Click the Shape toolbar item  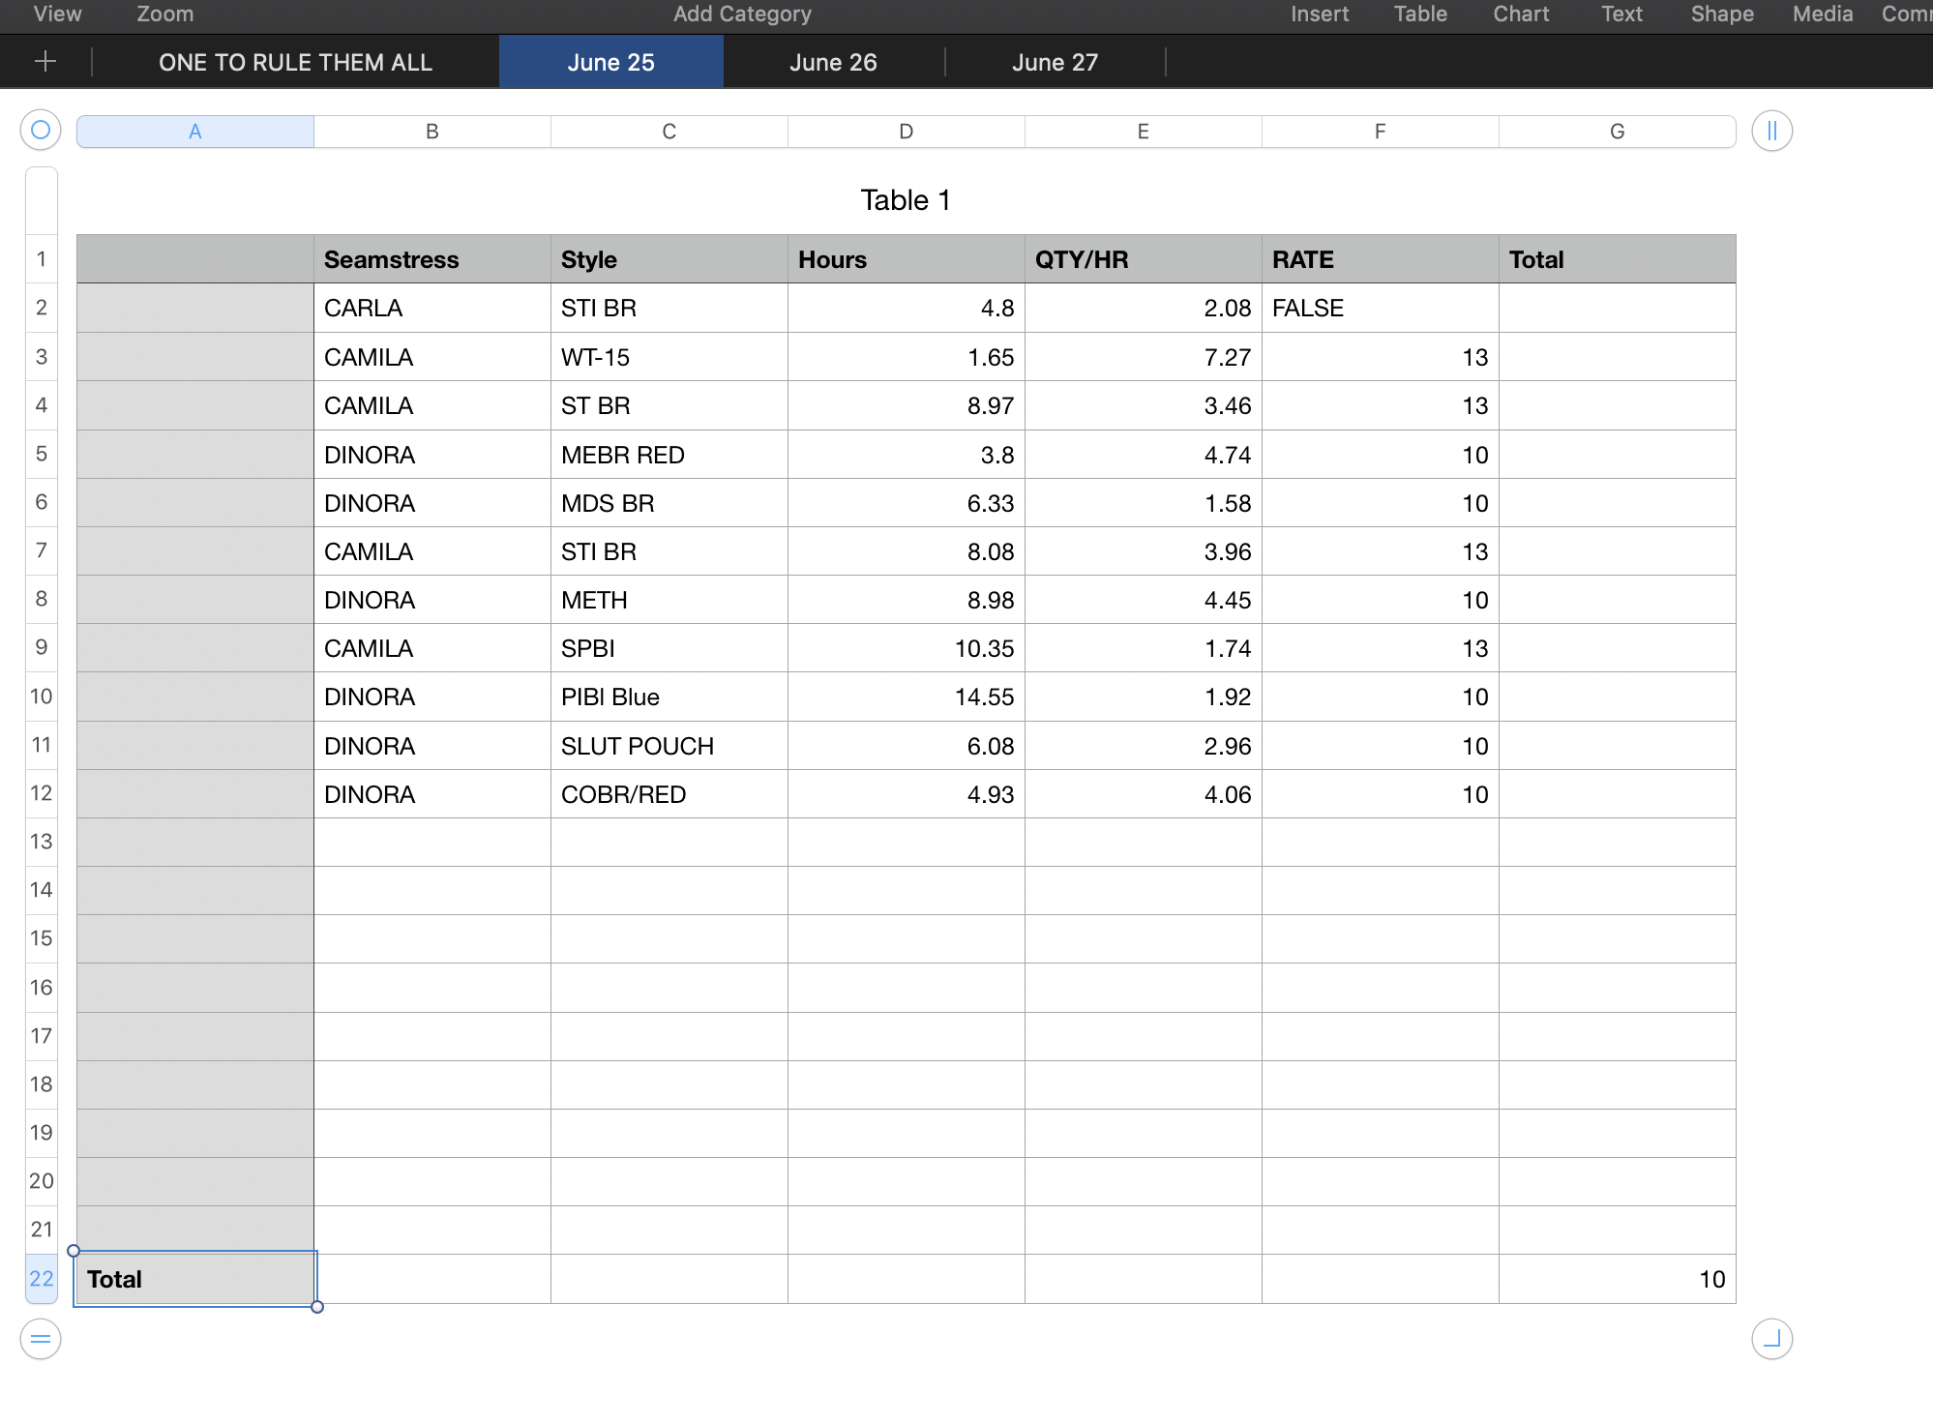point(1721,14)
